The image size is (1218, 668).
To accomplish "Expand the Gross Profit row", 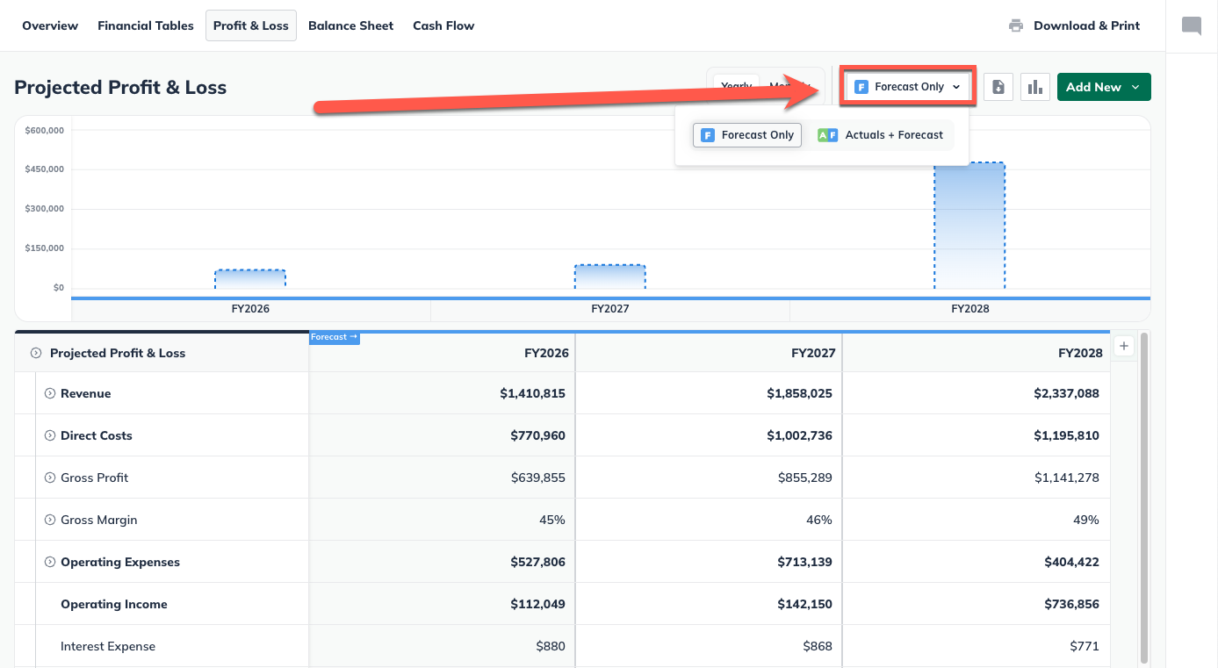I will [50, 478].
